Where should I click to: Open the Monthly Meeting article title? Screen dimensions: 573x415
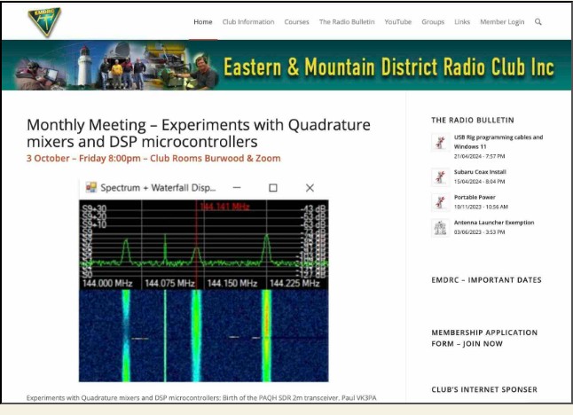[x=198, y=133]
